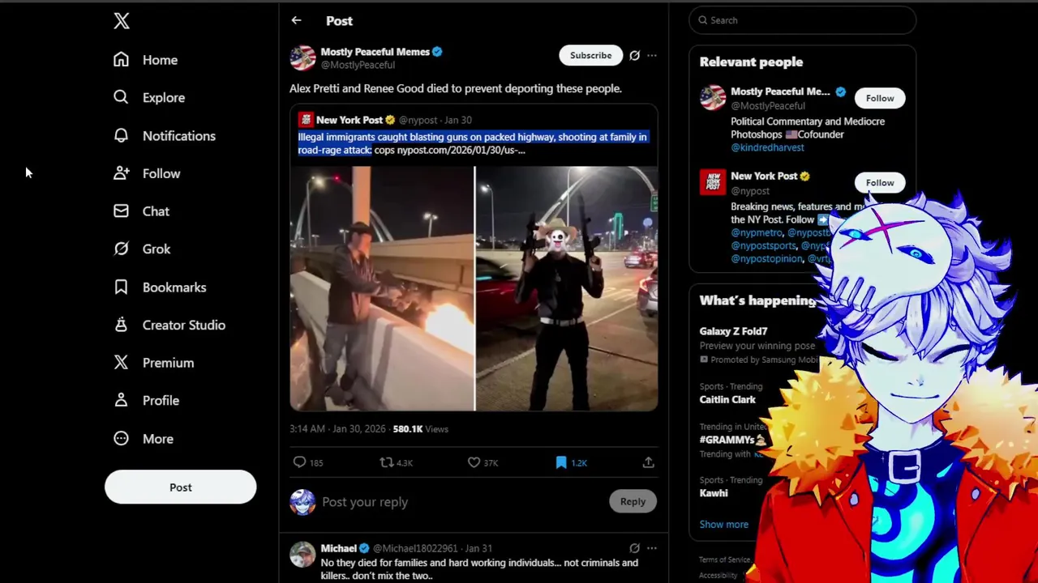Click the Show more link under trends
The height and width of the screenshot is (583, 1038).
[724, 524]
